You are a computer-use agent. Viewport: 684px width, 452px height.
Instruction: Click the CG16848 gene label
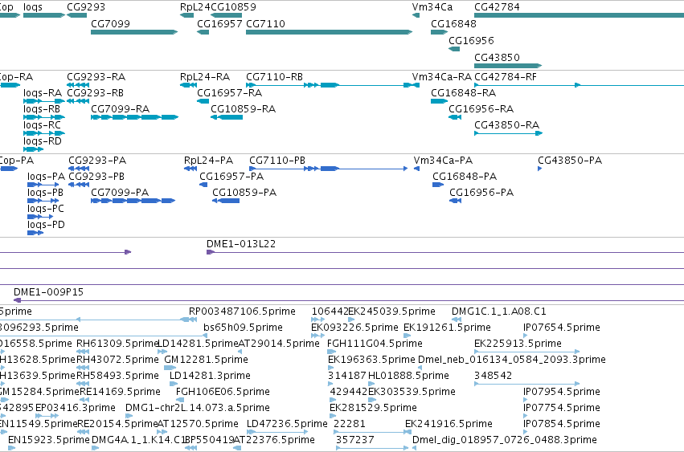click(453, 23)
